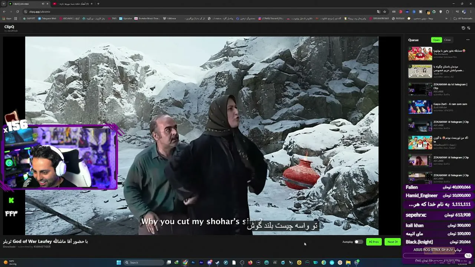Open File Explorer from the taskbar
This screenshot has width=475, height=267.
point(348,263)
